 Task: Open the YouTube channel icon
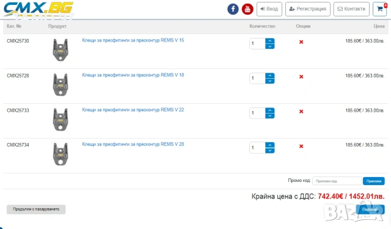tap(247, 9)
